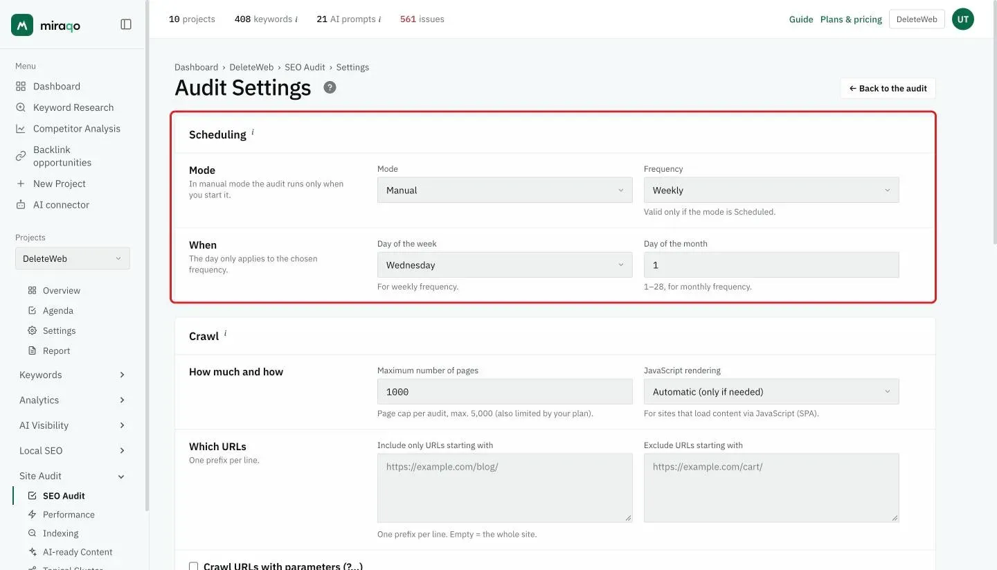Click the AI-ready Content sparkle icon
997x570 pixels.
point(32,552)
